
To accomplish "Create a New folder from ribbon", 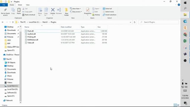I will click(66, 12).
